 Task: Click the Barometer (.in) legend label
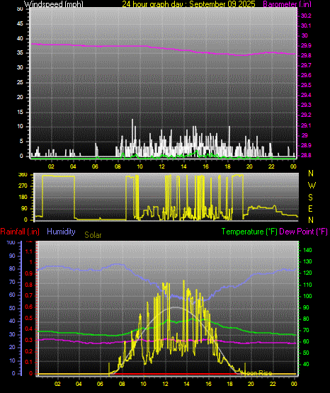(287, 4)
